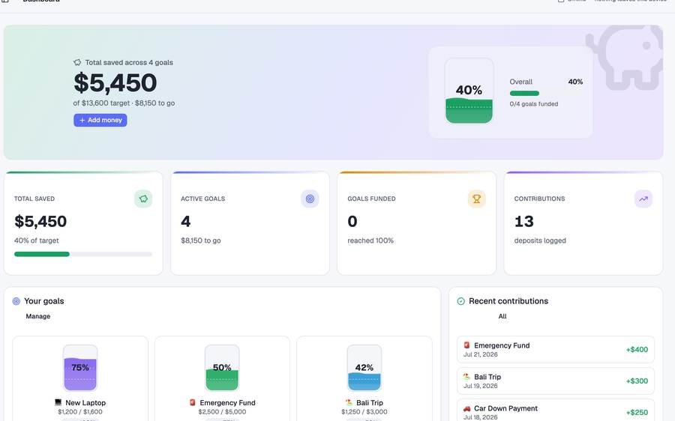
Task: Click the checkmark icon beside Recent contributions
Action: point(460,301)
